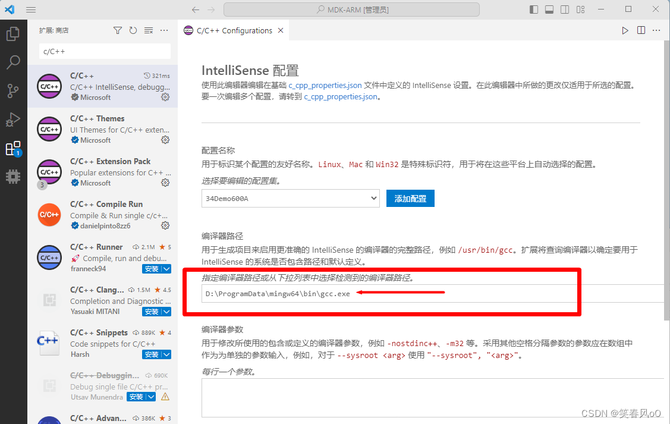670x424 pixels.
Task: Click the warning icon on C/C++ Debugging extension
Action: (165, 397)
